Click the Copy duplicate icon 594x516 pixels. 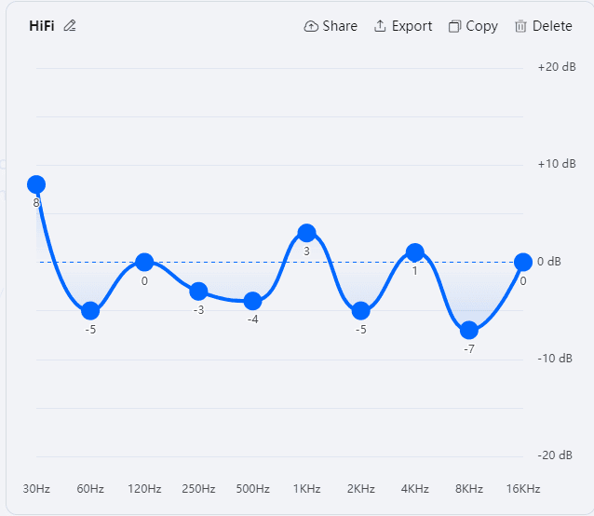[x=454, y=26]
